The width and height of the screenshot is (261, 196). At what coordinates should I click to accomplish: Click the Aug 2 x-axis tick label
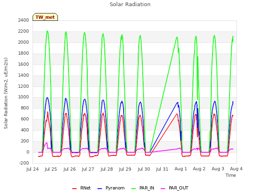tap(199, 169)
